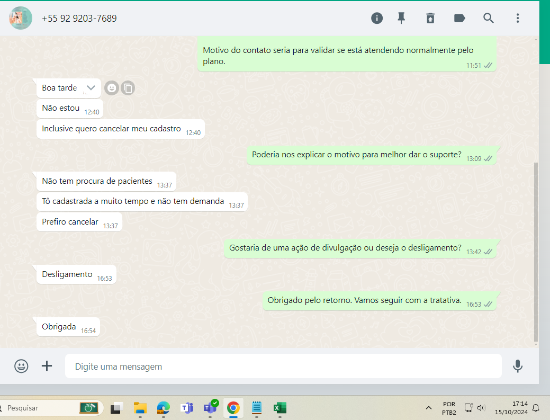Open the emoji picker beside message box

(x=21, y=366)
